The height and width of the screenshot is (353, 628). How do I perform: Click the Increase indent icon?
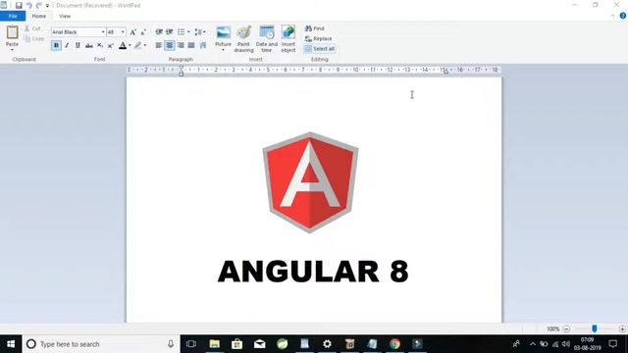coord(170,32)
